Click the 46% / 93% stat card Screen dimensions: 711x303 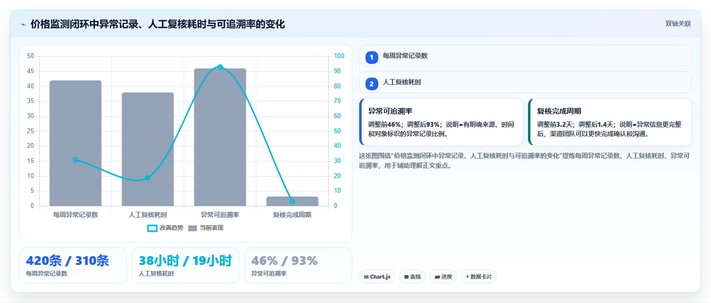pos(298,265)
